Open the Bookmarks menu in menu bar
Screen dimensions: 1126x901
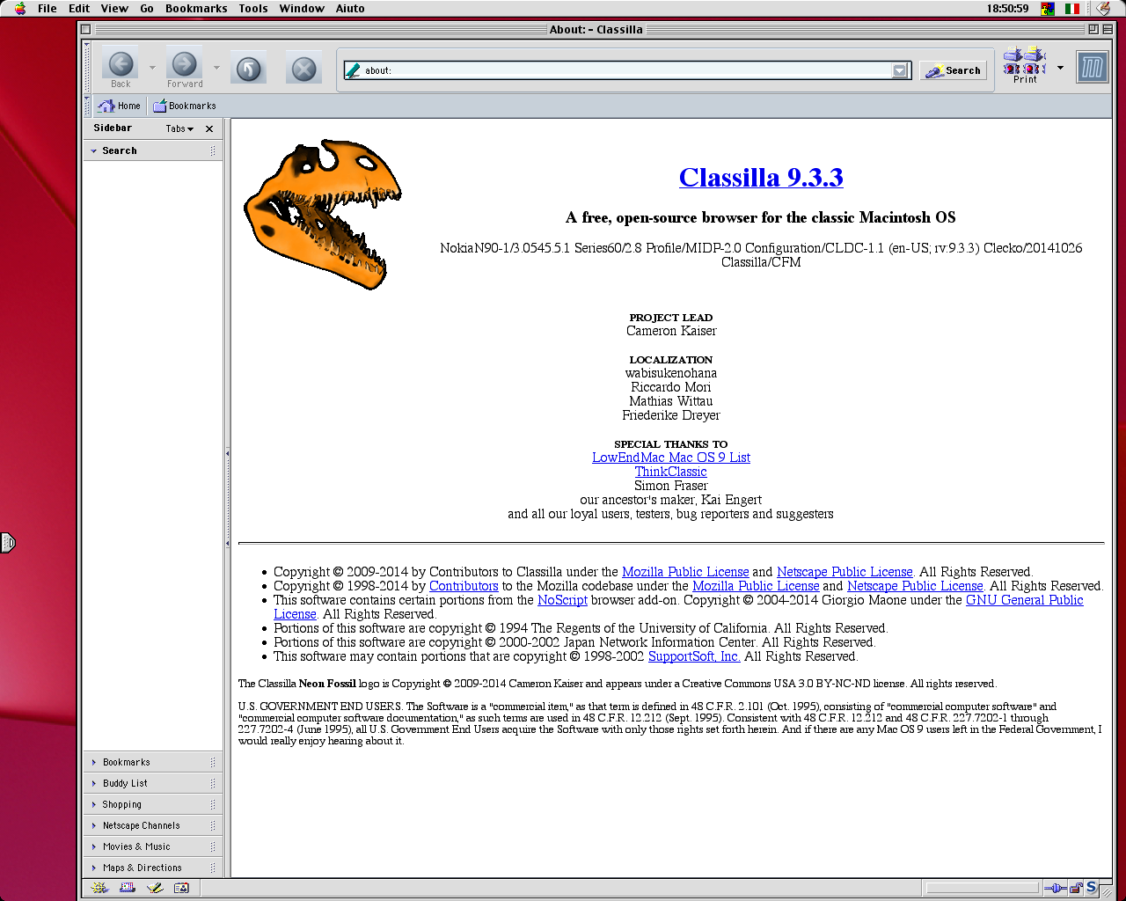(x=196, y=8)
